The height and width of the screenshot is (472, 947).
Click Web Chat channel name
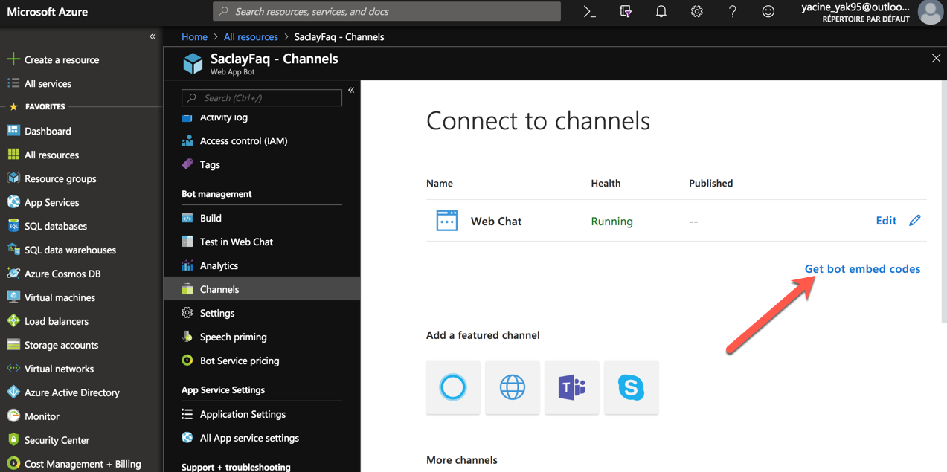coord(496,221)
